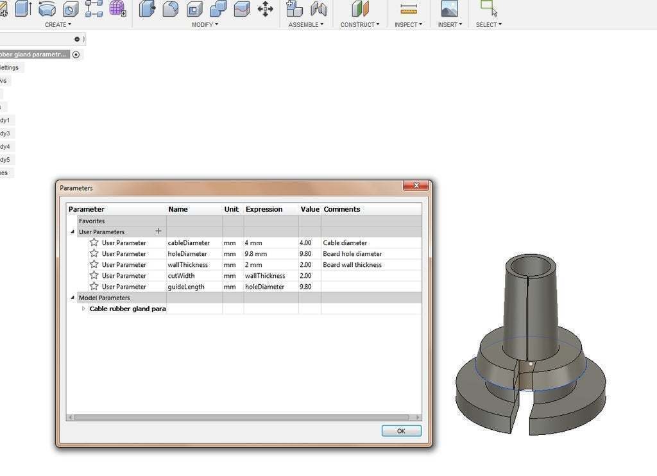Open the SELECT dropdown menu
This screenshot has height=476, width=657.
488,25
